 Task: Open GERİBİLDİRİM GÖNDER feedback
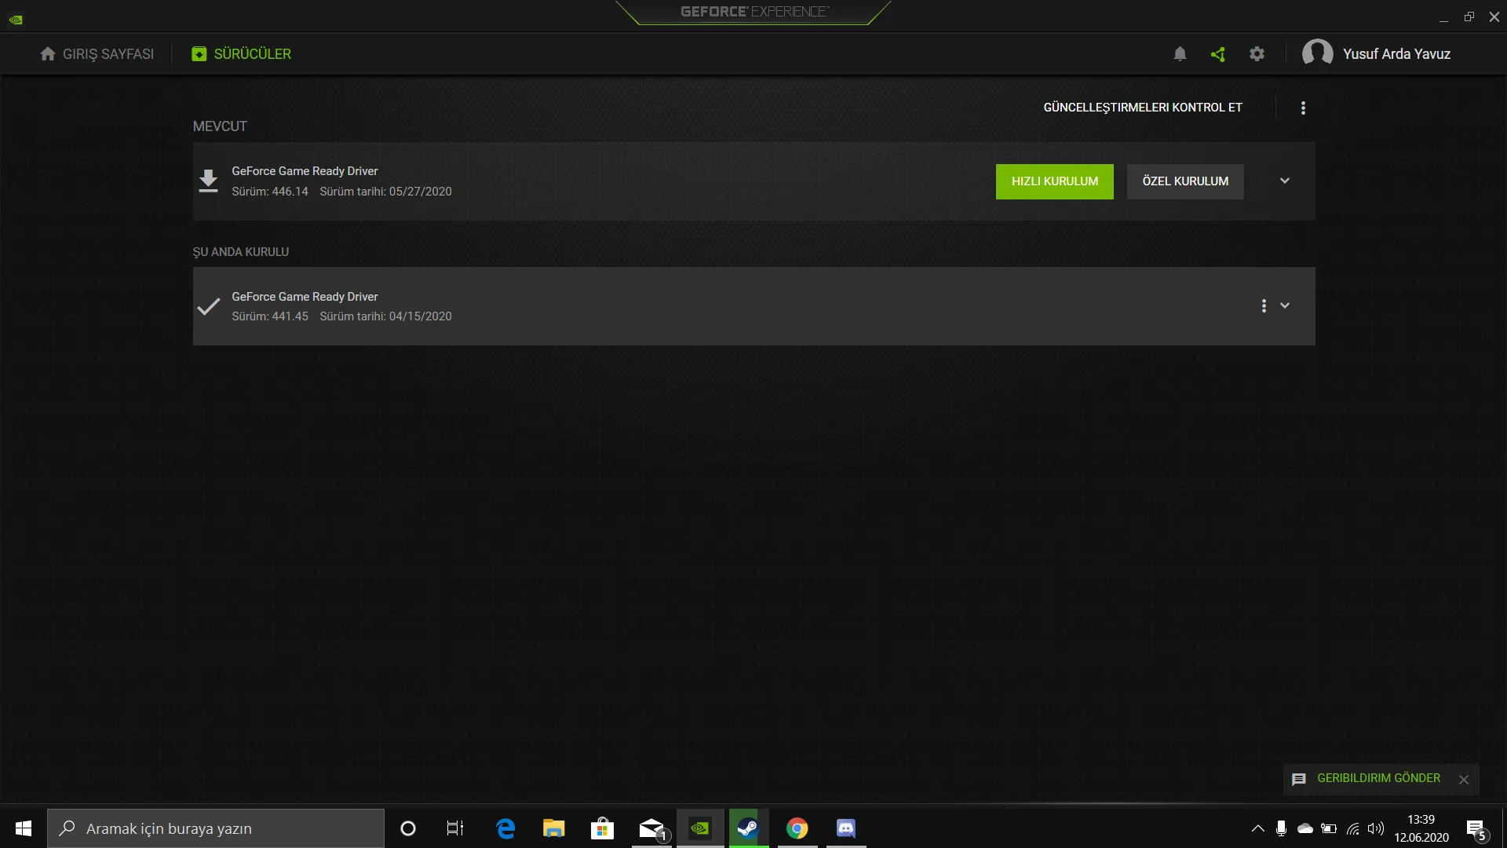click(1377, 778)
